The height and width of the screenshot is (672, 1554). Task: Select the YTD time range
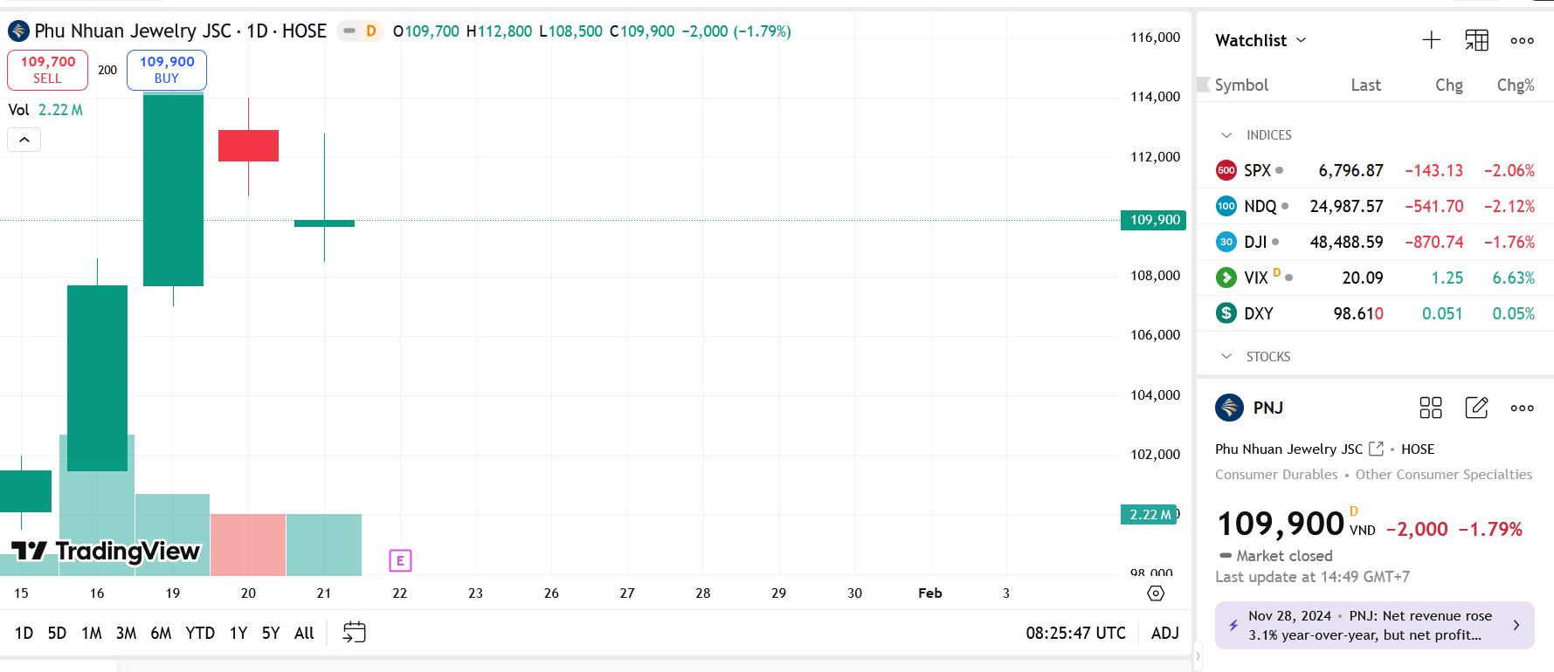(200, 633)
